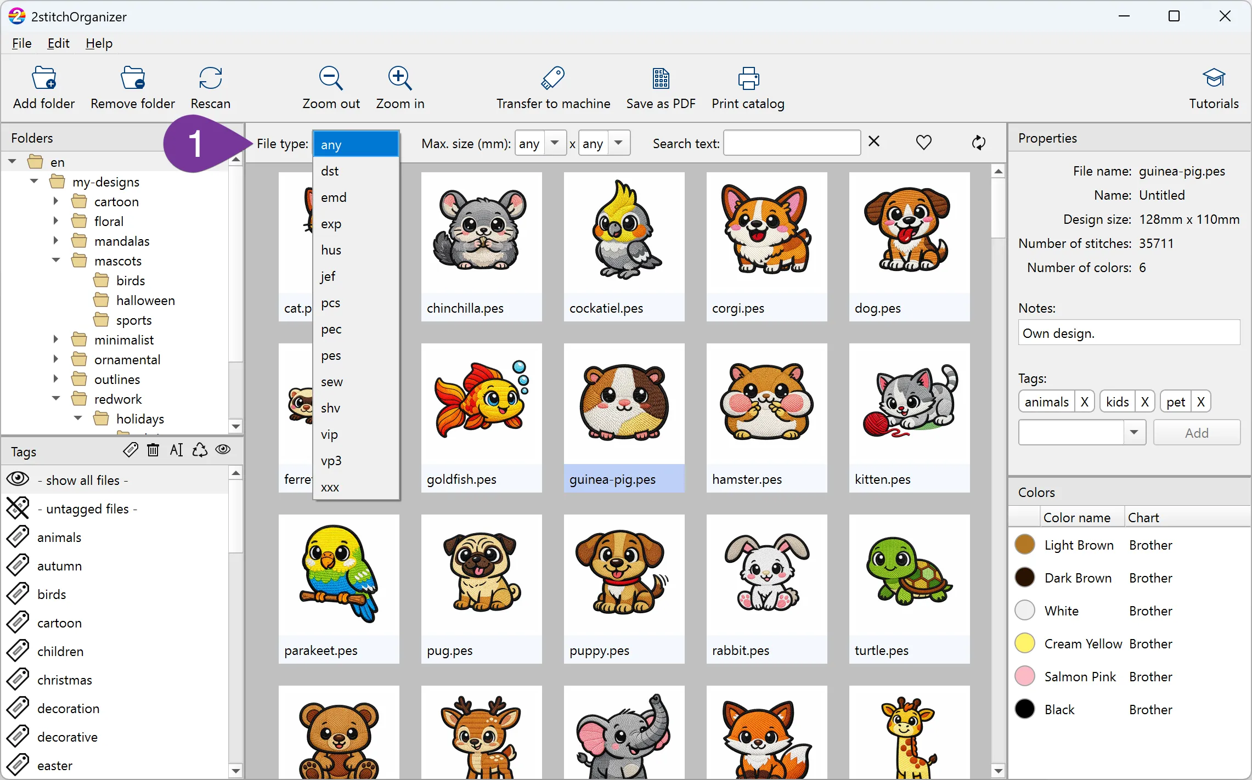The width and height of the screenshot is (1252, 780).
Task: Click the Salmon Pink color swatch
Action: click(x=1025, y=676)
